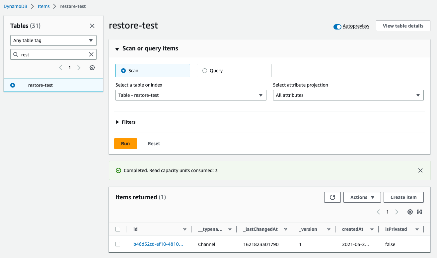
Task: Check the checkbox on the item row
Action: coord(118,244)
